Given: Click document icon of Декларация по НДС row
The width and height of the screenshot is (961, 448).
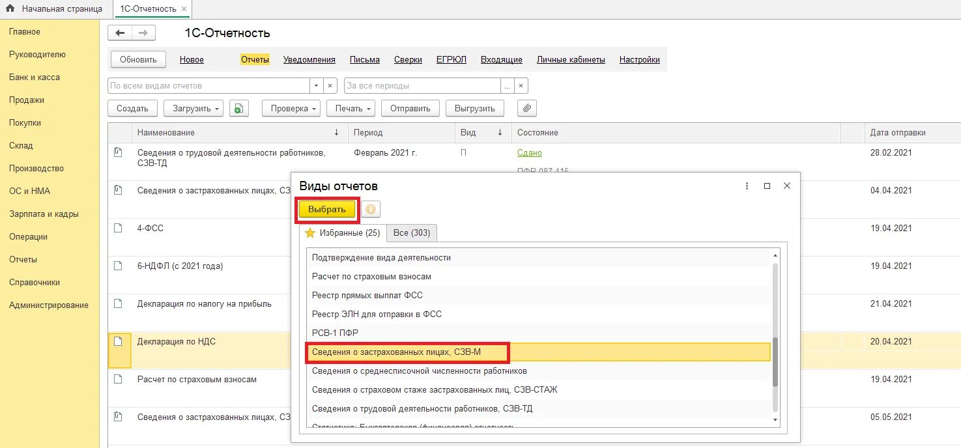Looking at the screenshot, I should pos(118,341).
